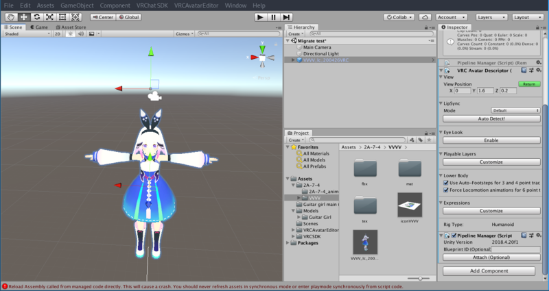This screenshot has height=291, width=549.
Task: Expand the Packages folder
Action: (x=288, y=243)
